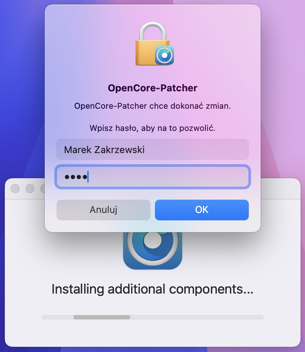This screenshot has height=352, width=305.
Task: Click the partially hidden zoom window button
Action: 43,189
